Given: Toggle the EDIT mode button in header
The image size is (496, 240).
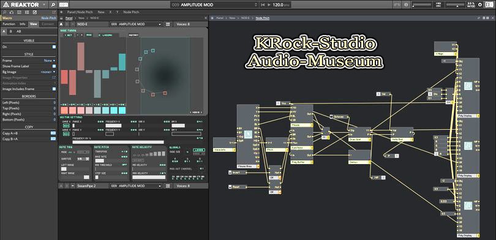Looking at the screenshot, I should click(x=64, y=5).
